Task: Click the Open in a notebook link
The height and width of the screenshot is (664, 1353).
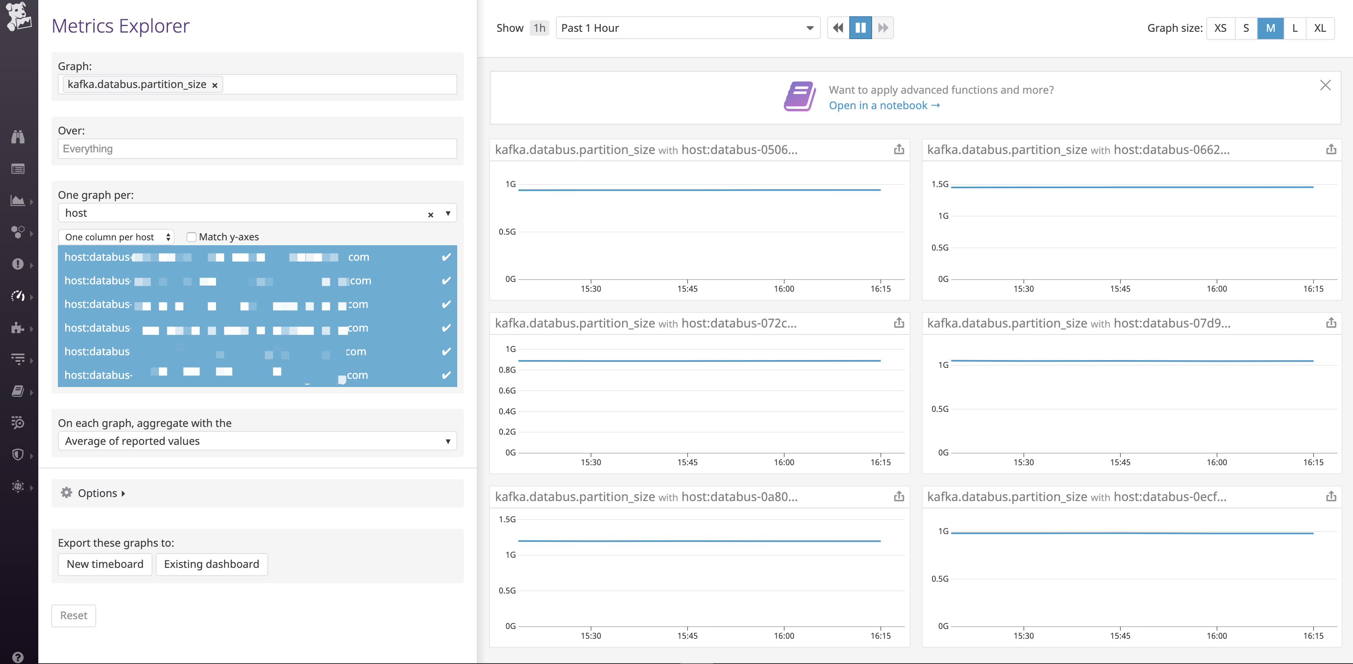Action: point(884,106)
